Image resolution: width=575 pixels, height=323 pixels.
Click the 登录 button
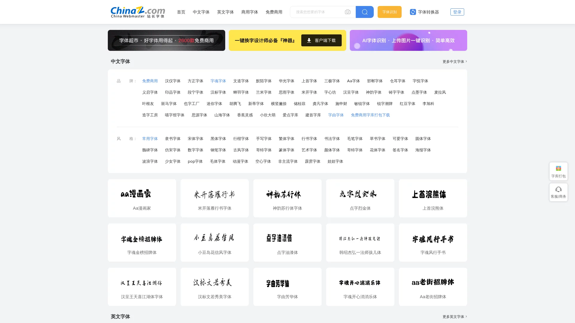coord(457,12)
